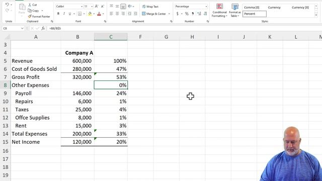This screenshot has height=181, width=322.
Task: Expand the Name Box dropdown arrow
Action: click(22, 28)
